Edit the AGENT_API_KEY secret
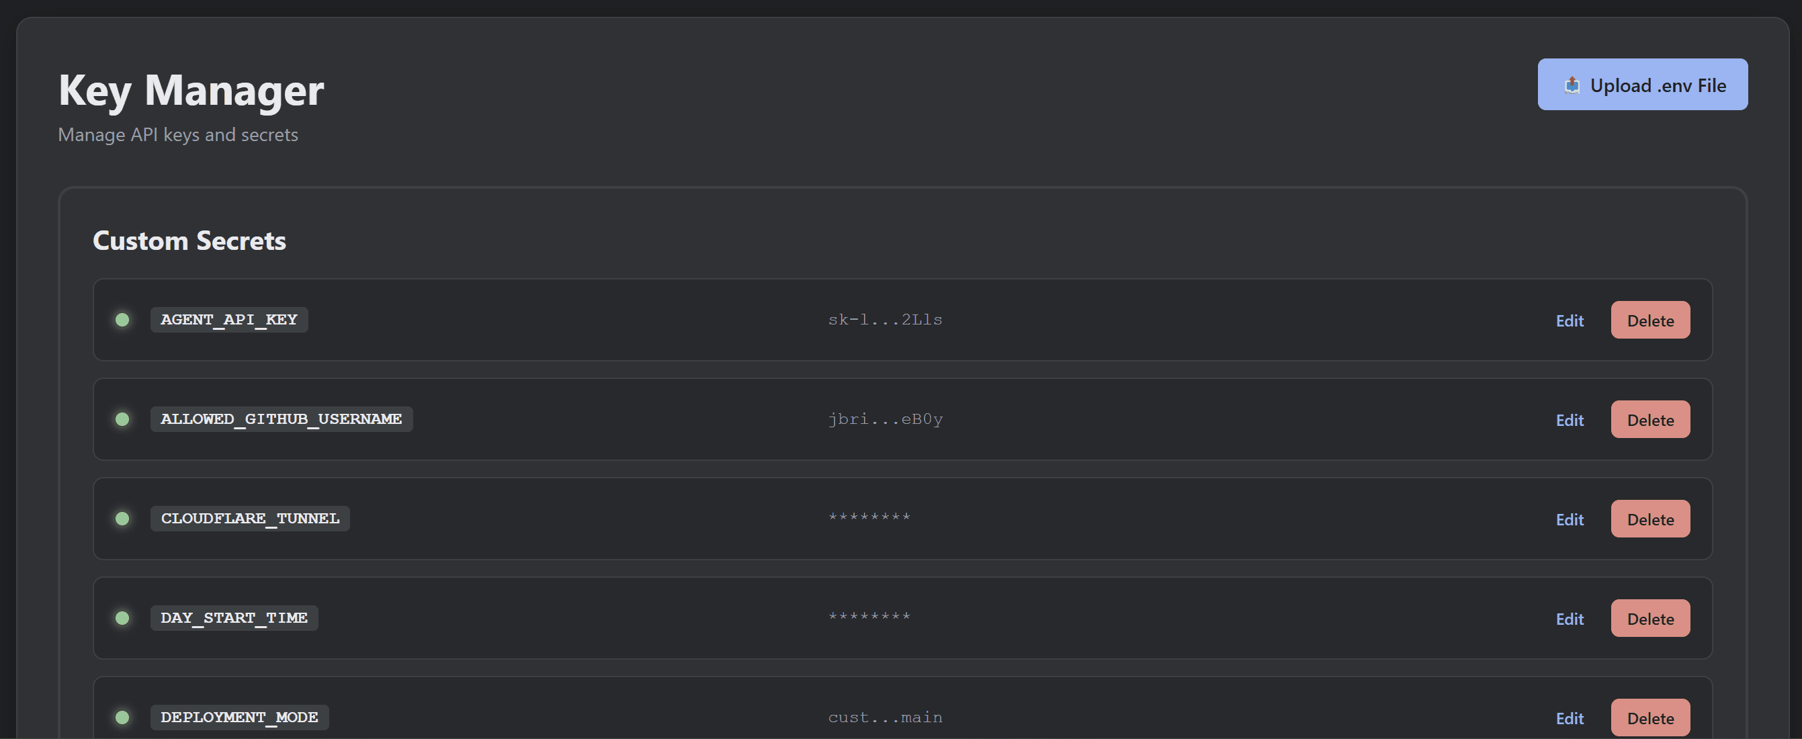The height and width of the screenshot is (739, 1802). [x=1570, y=320]
